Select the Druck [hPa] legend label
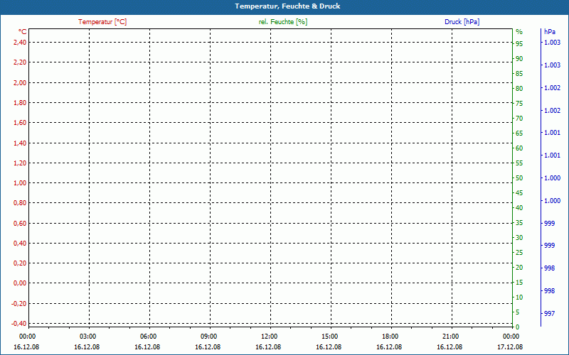 462,22
